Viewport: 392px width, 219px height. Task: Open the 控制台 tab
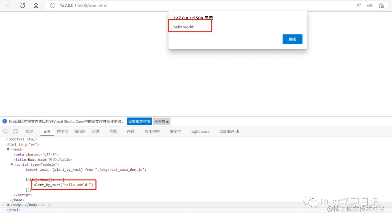click(x=62, y=132)
